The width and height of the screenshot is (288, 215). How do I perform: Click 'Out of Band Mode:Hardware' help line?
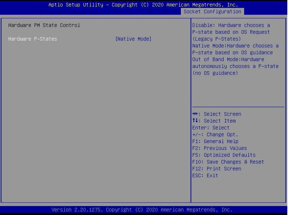pyautogui.click(x=228, y=59)
